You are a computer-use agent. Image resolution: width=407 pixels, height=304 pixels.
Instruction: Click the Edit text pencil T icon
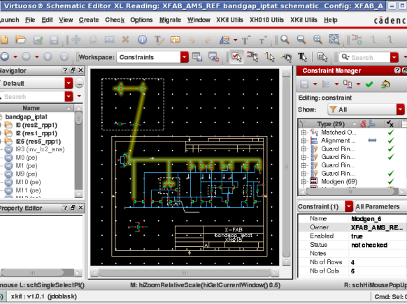159,40
